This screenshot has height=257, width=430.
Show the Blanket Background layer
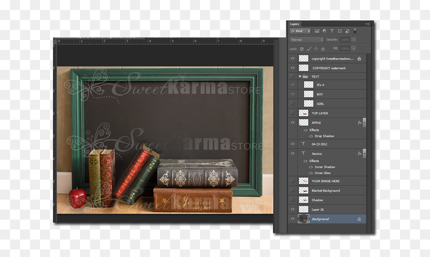coord(292,190)
